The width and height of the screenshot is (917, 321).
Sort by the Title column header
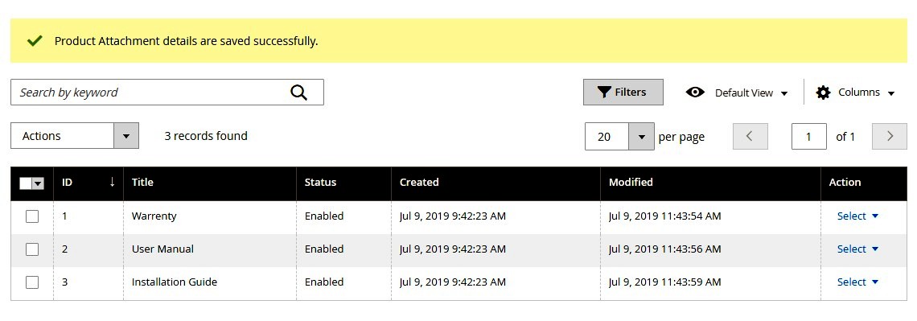tap(142, 183)
